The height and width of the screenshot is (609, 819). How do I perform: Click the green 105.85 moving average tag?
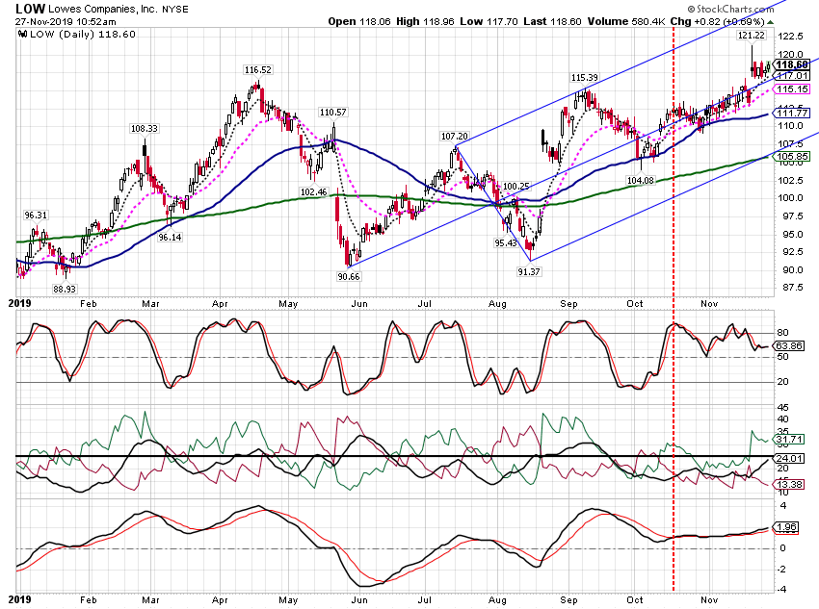coord(791,157)
